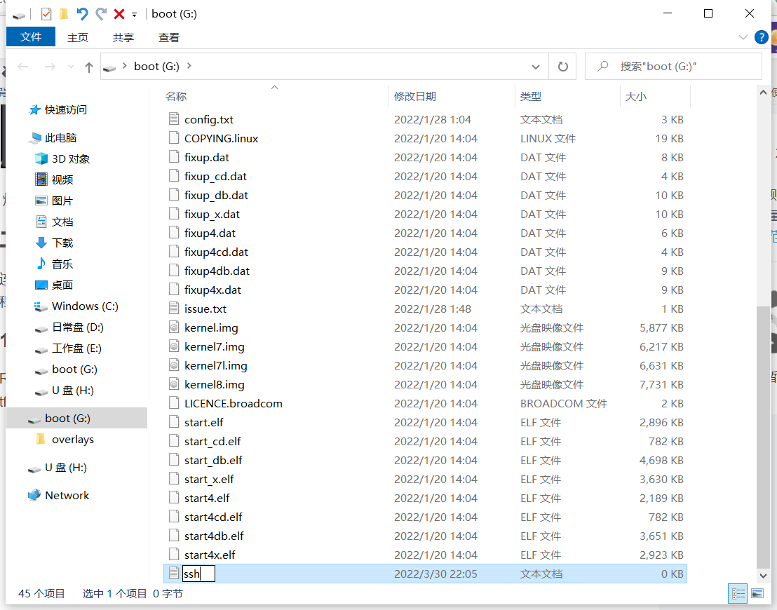Click boot (G:) in the address bar

pos(156,67)
